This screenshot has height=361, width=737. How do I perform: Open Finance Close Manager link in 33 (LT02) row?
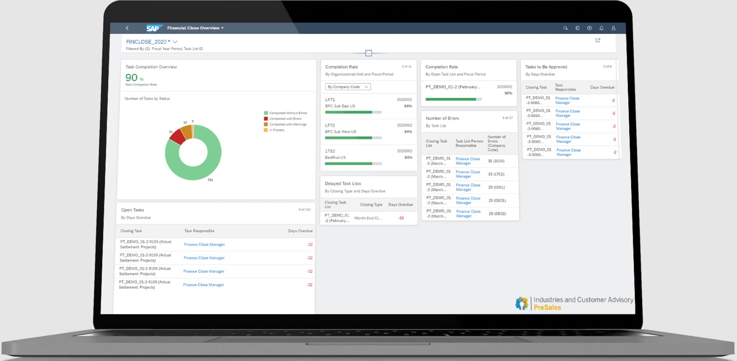tap(468, 174)
